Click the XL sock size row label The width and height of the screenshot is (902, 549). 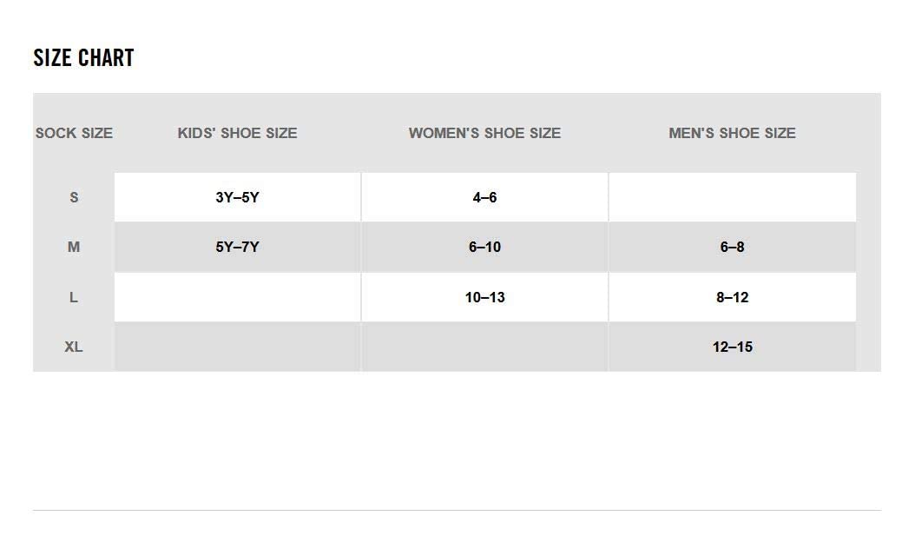pos(74,347)
